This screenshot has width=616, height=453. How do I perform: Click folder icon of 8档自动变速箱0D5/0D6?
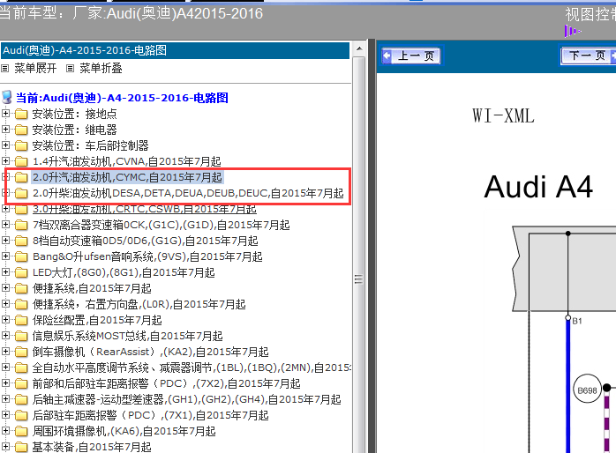tap(21, 241)
